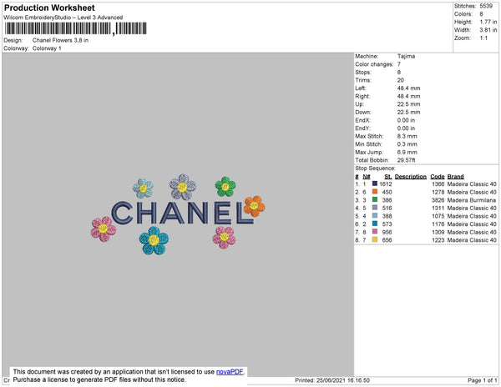Click the 'Page 1 of 1' footer text
Image resolution: width=501 pixels, height=387 pixels.
[482, 380]
